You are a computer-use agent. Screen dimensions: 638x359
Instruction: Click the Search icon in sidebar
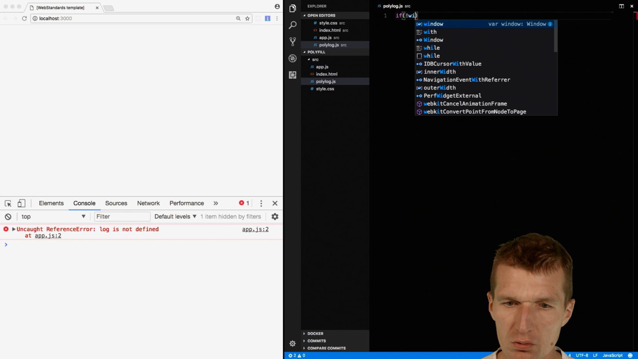pos(293,25)
